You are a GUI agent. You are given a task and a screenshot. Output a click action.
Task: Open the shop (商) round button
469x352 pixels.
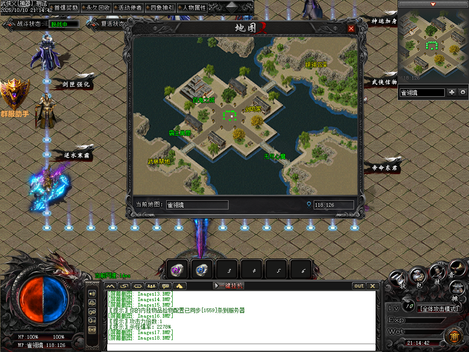(x=453, y=335)
